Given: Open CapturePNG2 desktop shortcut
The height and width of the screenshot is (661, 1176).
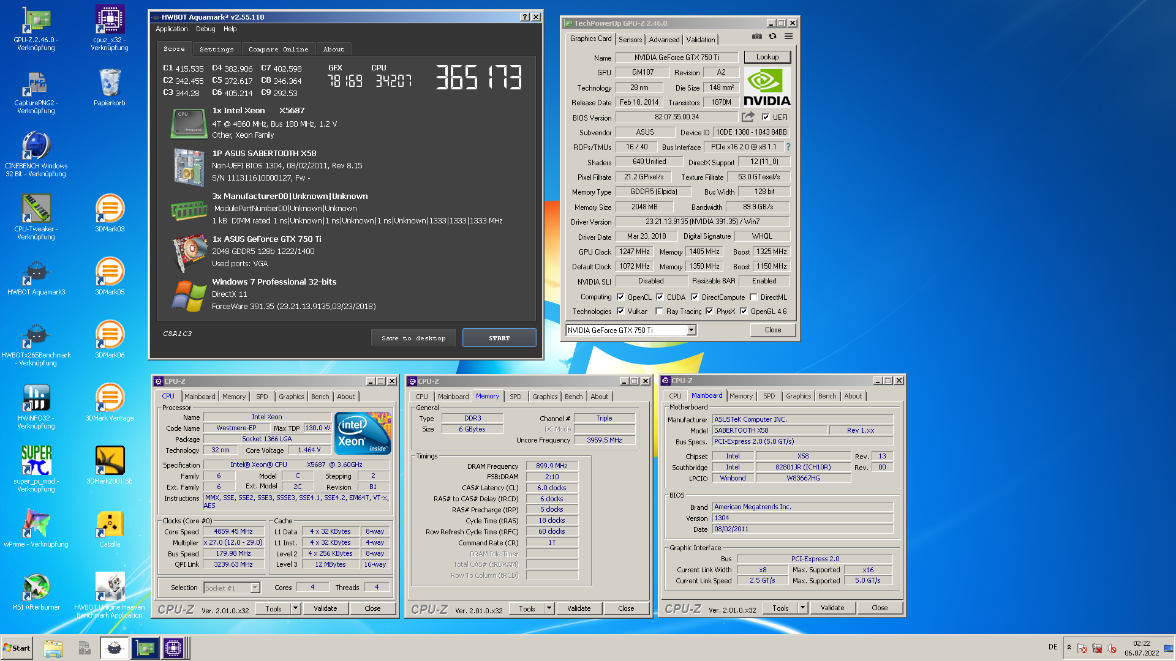Looking at the screenshot, I should click(36, 92).
